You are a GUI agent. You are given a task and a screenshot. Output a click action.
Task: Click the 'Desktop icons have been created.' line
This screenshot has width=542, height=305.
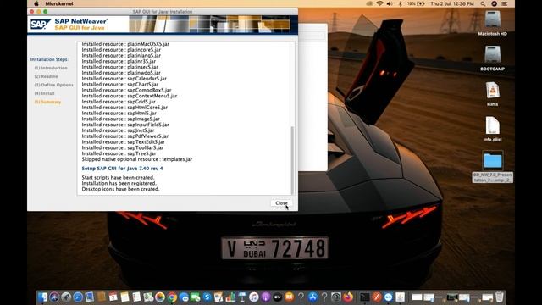pos(120,189)
